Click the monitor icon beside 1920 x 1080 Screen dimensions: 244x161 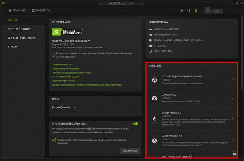[150, 51]
